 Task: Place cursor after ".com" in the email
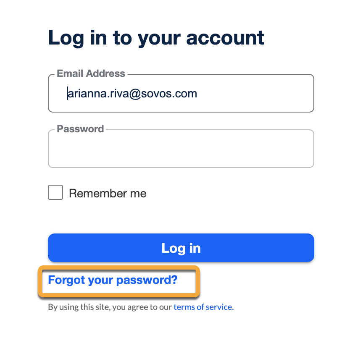197,93
